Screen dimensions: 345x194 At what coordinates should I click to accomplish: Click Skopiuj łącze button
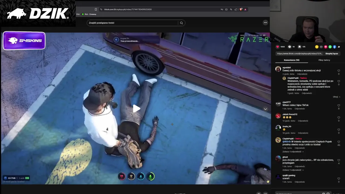tap(332, 54)
